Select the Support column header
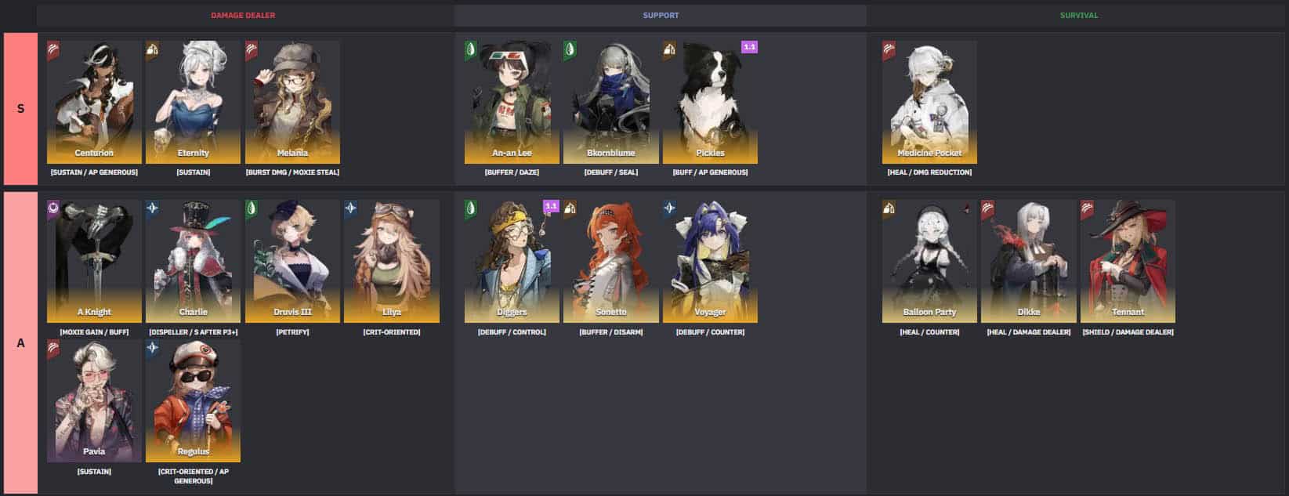This screenshot has height=496, width=1289. coord(661,15)
